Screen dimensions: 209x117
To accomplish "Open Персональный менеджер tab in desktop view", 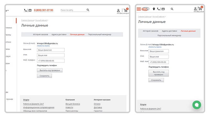I will 100,35.
